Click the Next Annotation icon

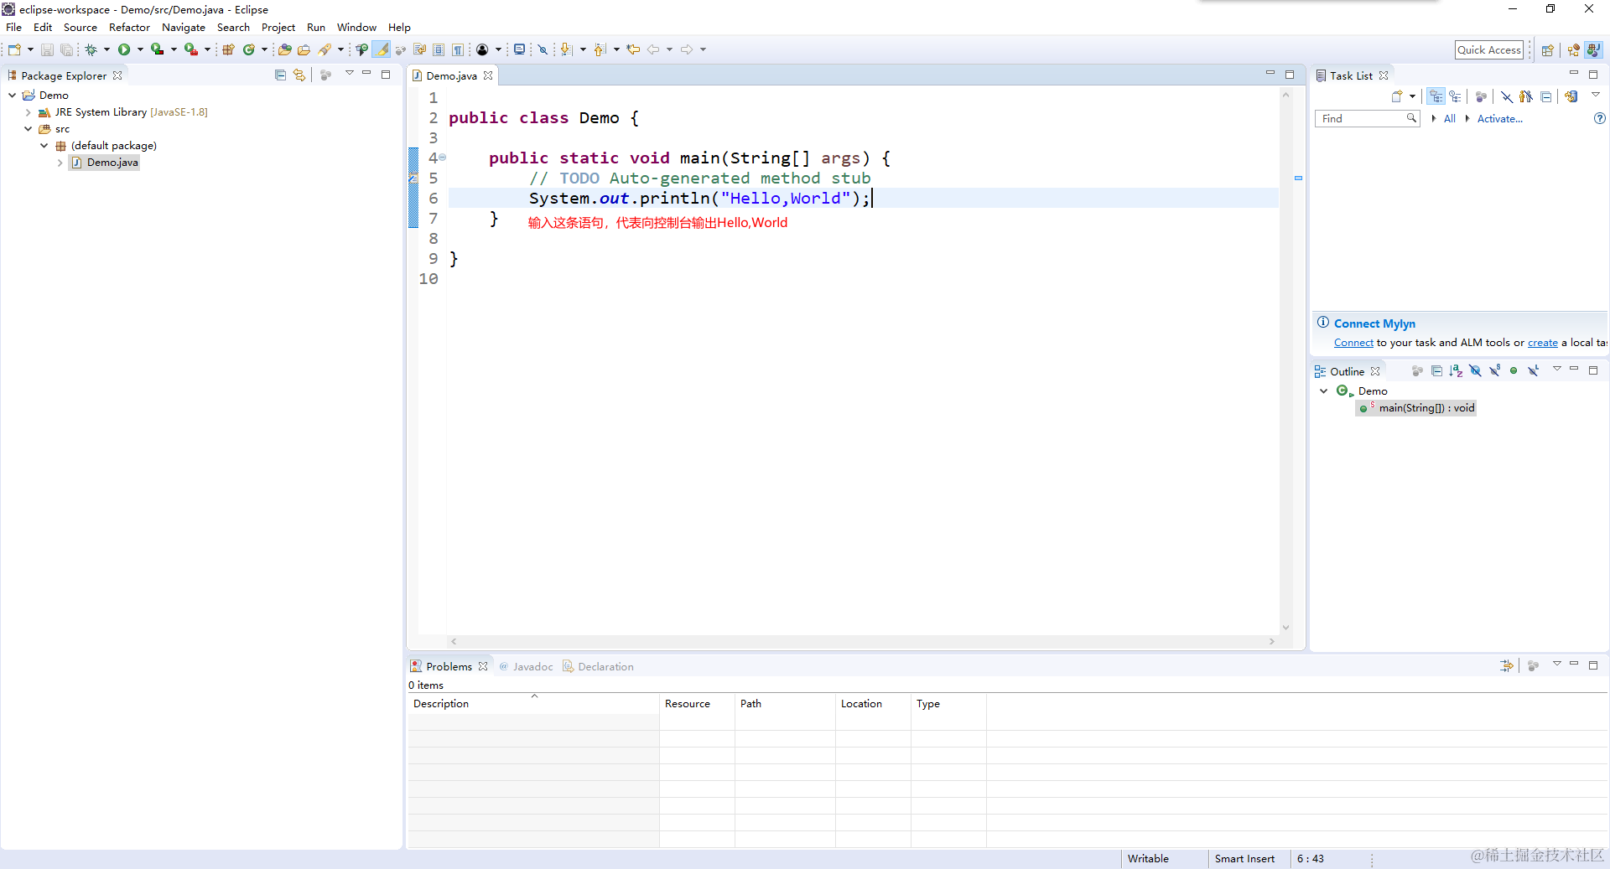point(567,49)
